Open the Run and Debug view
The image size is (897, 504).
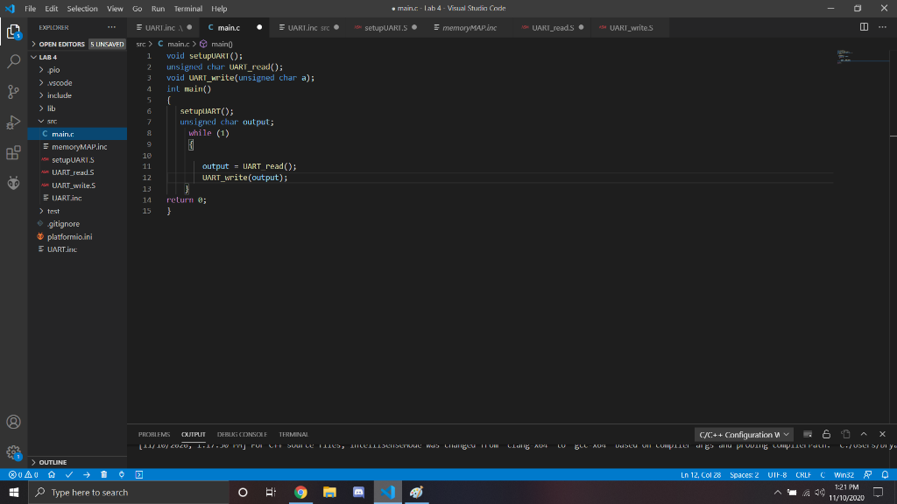click(x=13, y=122)
